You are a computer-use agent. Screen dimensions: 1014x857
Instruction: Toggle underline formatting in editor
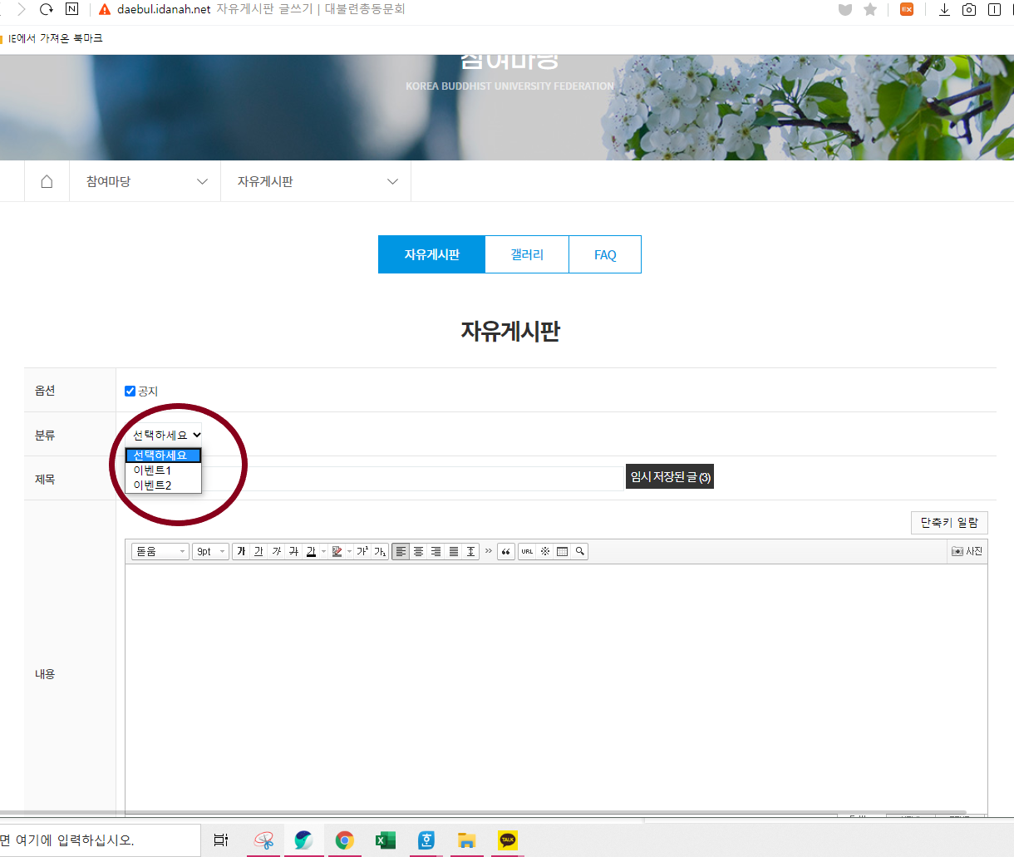[x=258, y=551]
